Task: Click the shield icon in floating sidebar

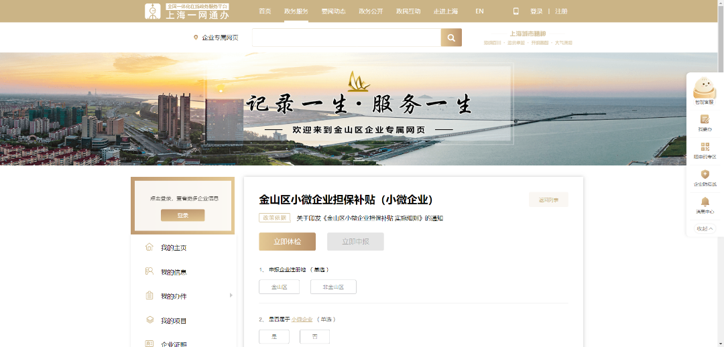Action: click(705, 174)
